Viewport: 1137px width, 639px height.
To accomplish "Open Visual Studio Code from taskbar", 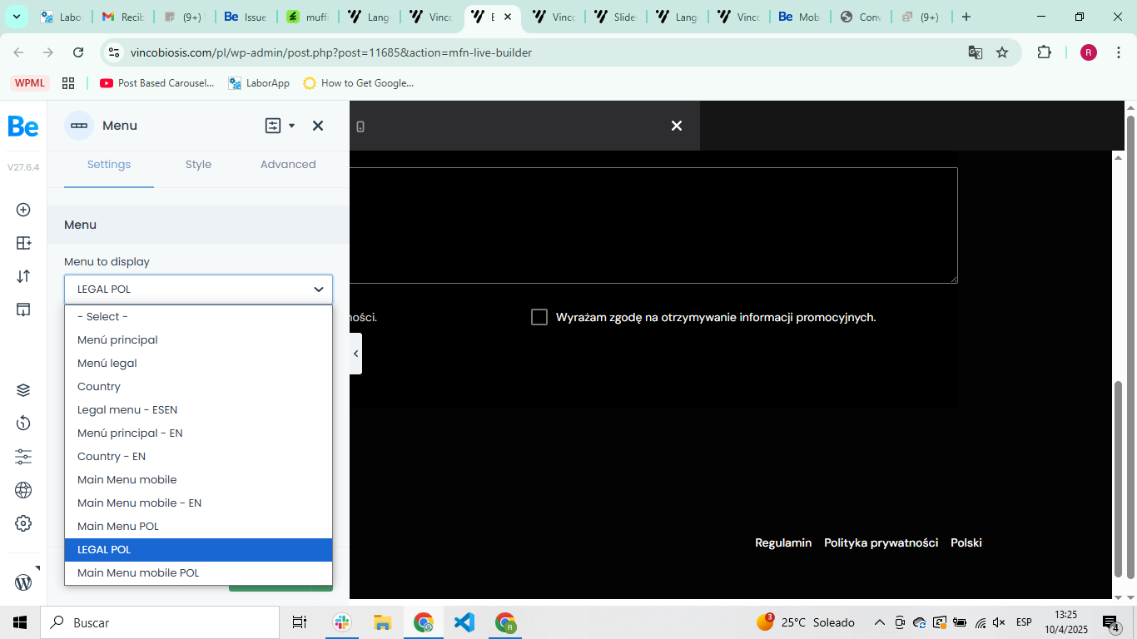I will pos(464,622).
